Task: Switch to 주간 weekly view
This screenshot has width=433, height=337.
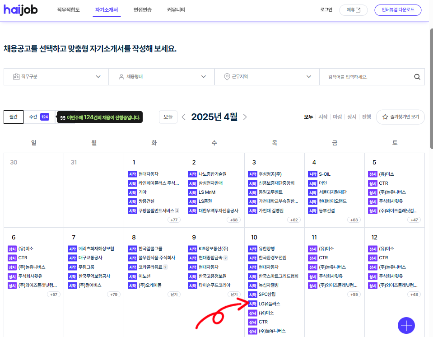Action: (x=39, y=117)
